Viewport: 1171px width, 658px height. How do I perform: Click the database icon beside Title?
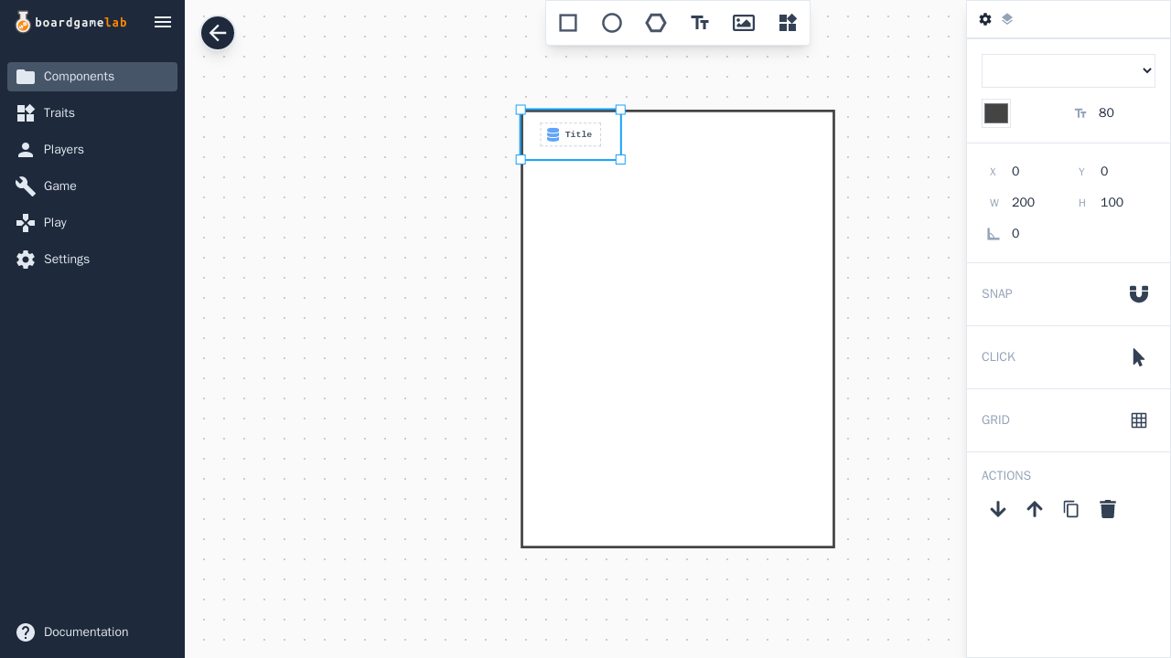(x=553, y=134)
